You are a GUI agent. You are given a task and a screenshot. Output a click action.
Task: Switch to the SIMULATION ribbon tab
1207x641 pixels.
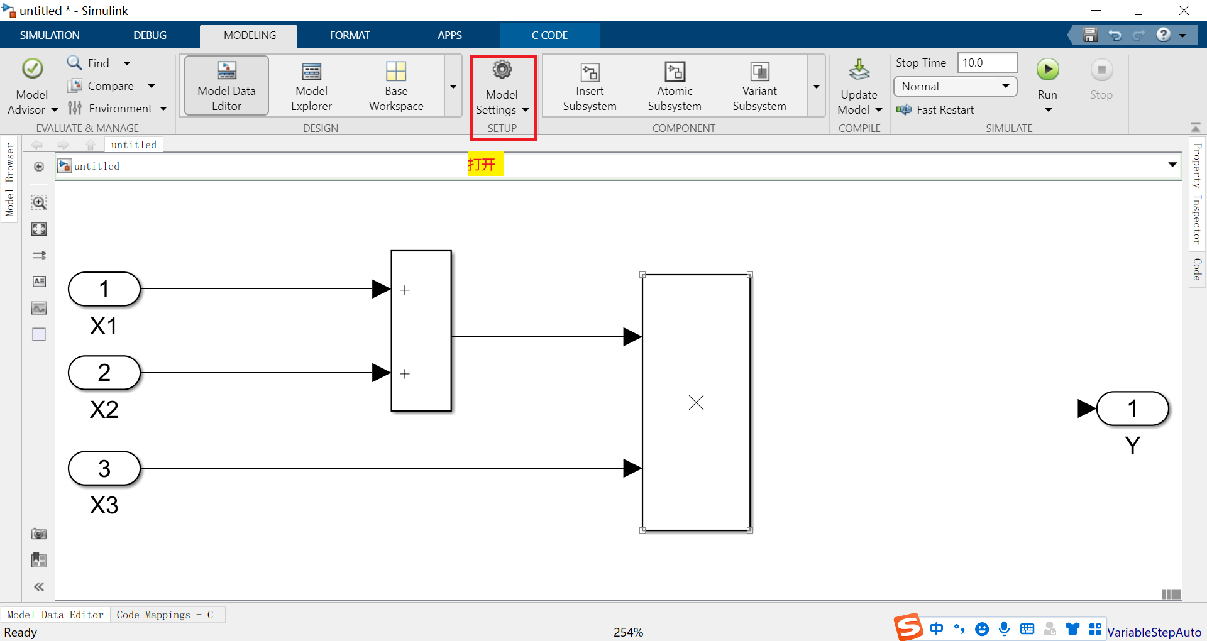50,35
